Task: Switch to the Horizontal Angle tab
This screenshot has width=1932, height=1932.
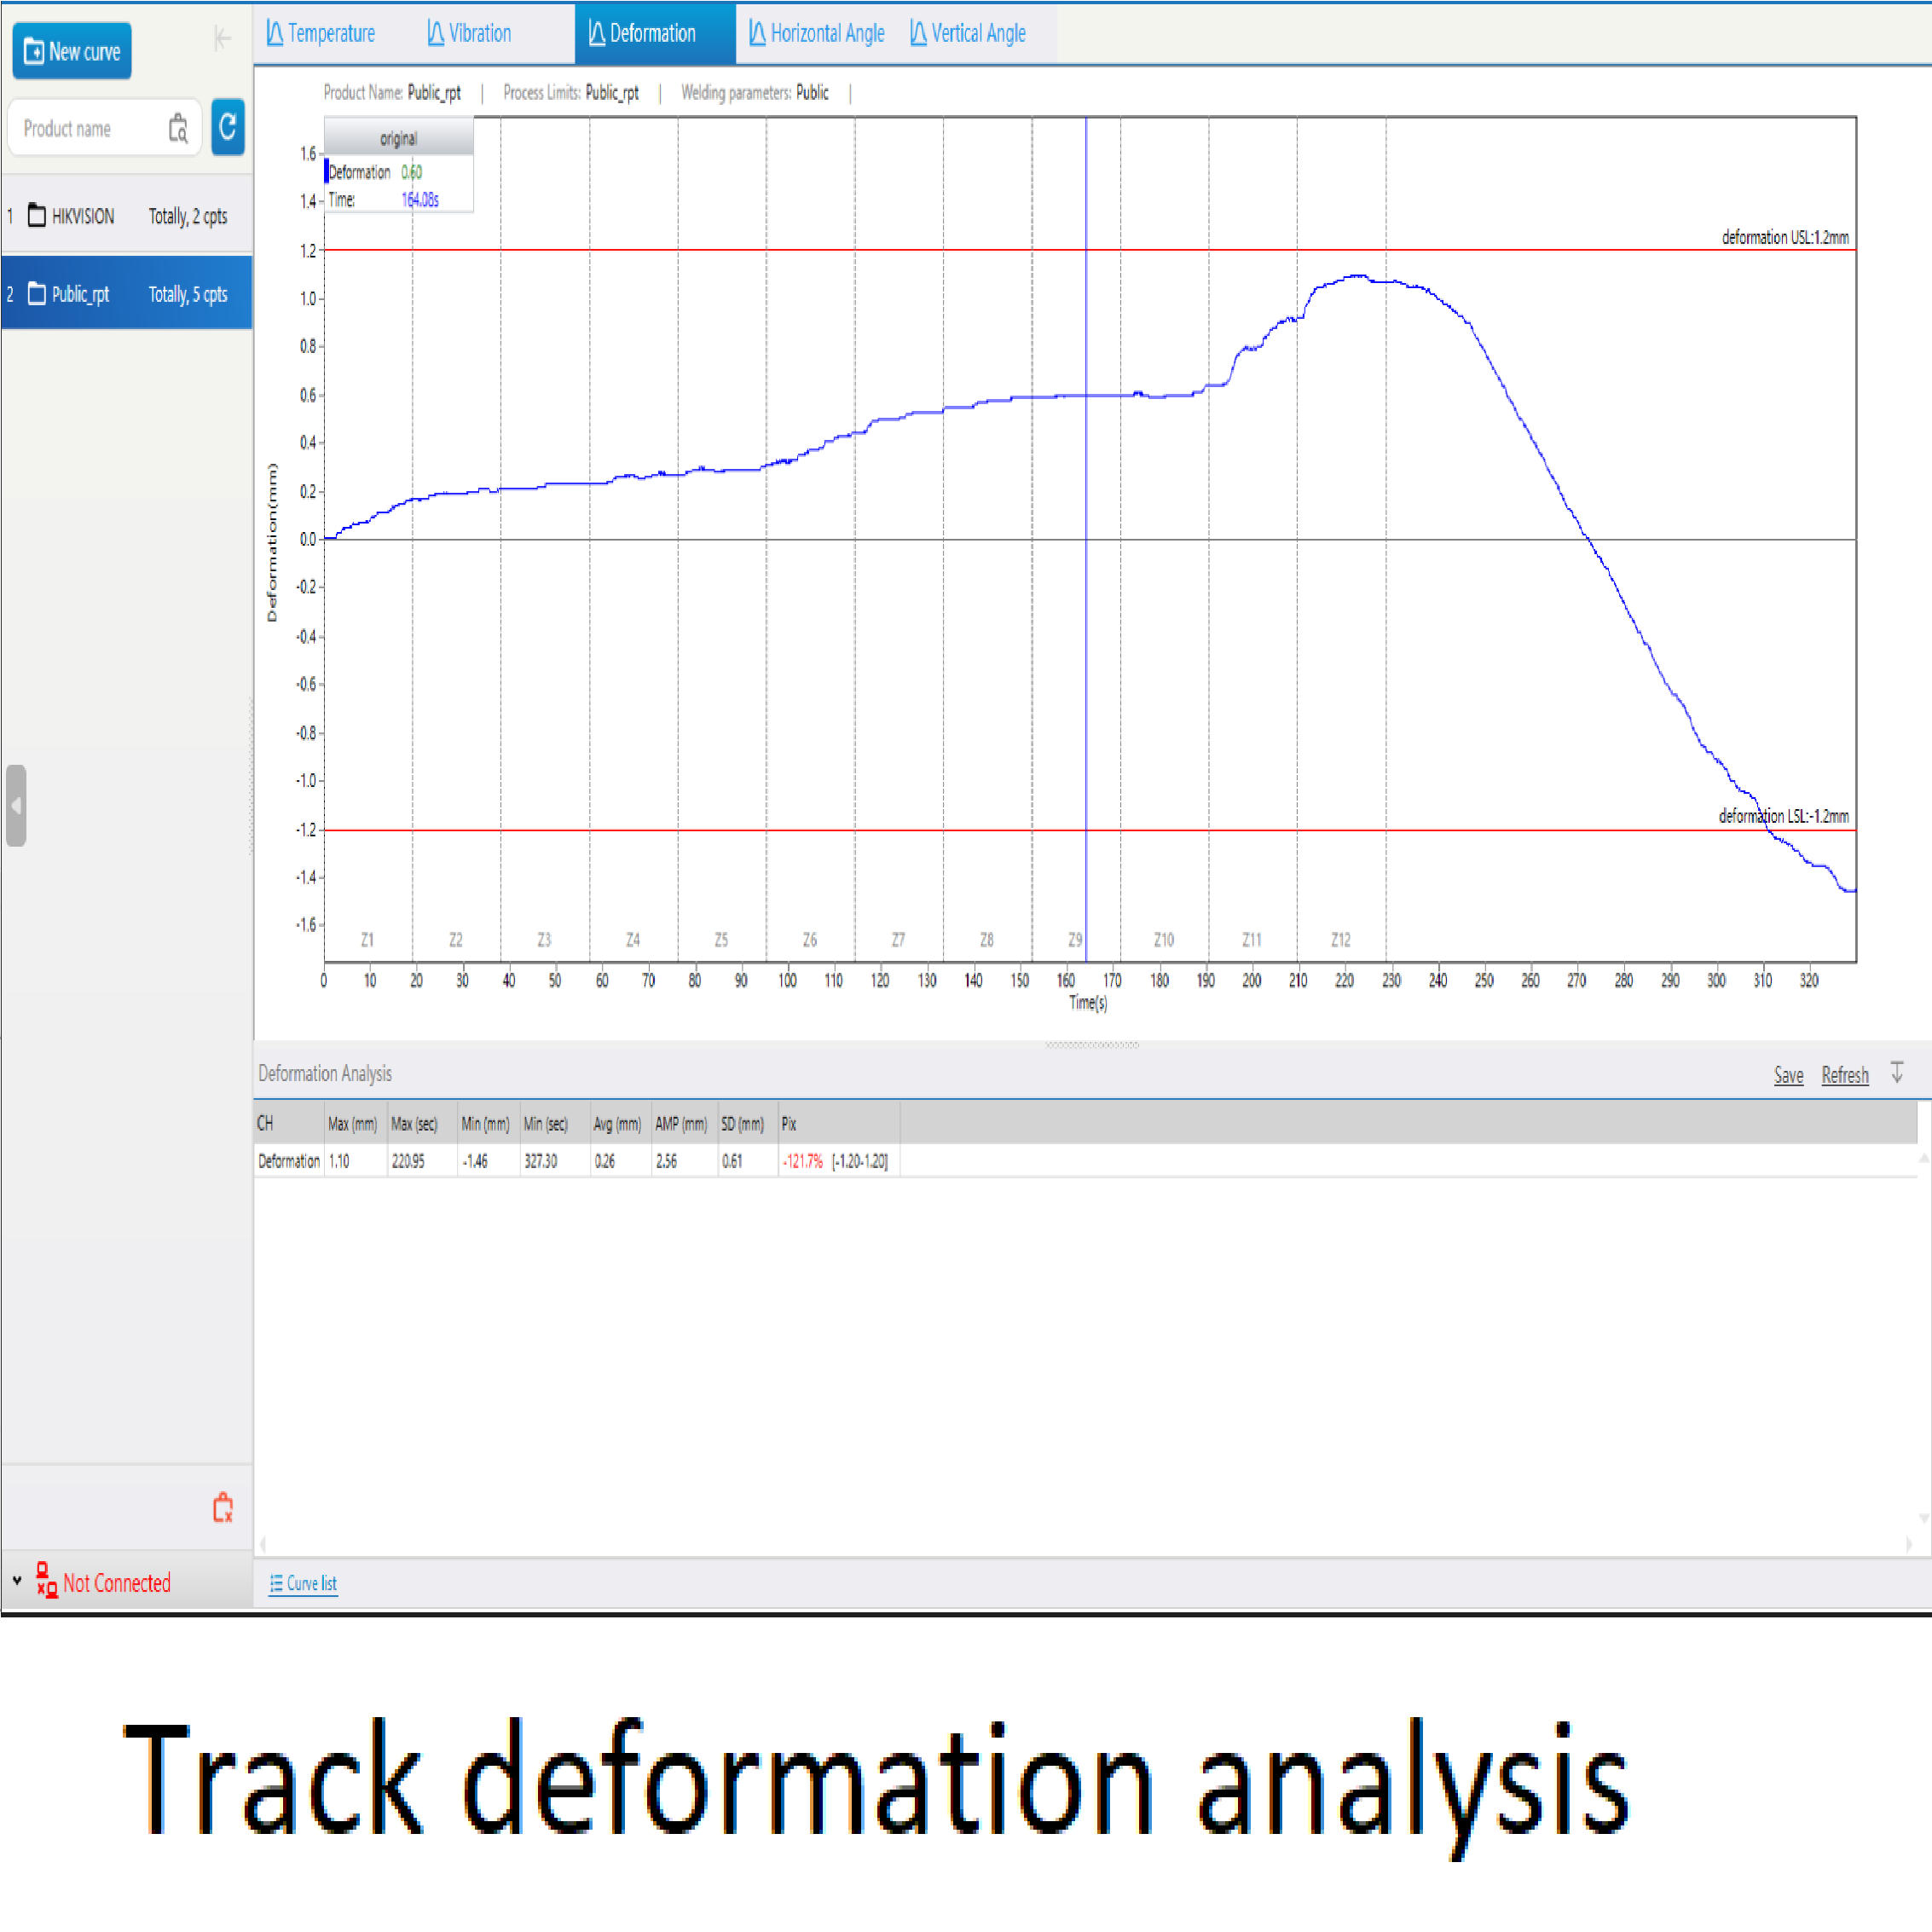Action: [817, 33]
